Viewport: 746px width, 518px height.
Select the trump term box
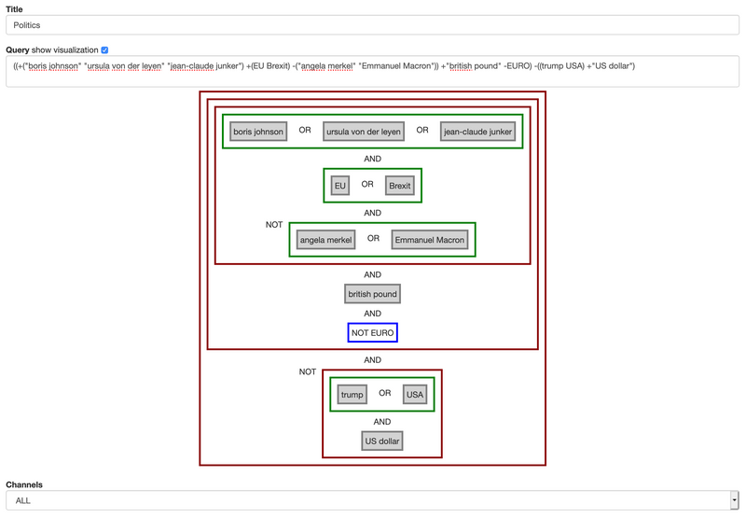[352, 395]
